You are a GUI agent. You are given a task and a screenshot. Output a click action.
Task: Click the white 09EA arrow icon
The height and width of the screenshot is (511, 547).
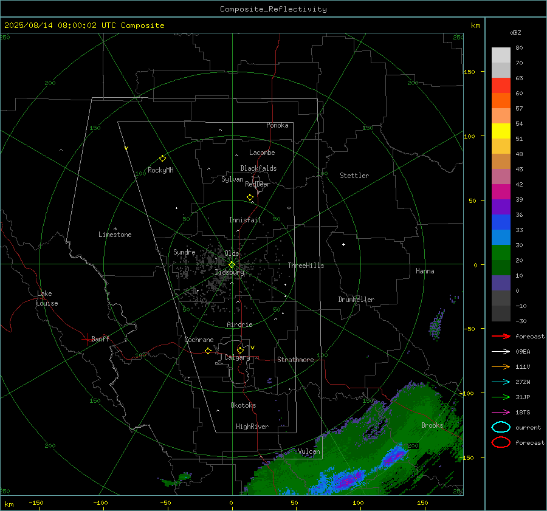(501, 352)
